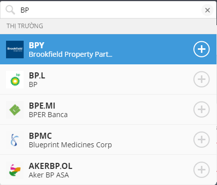Open Brookfield Property Part... name text

70,54
